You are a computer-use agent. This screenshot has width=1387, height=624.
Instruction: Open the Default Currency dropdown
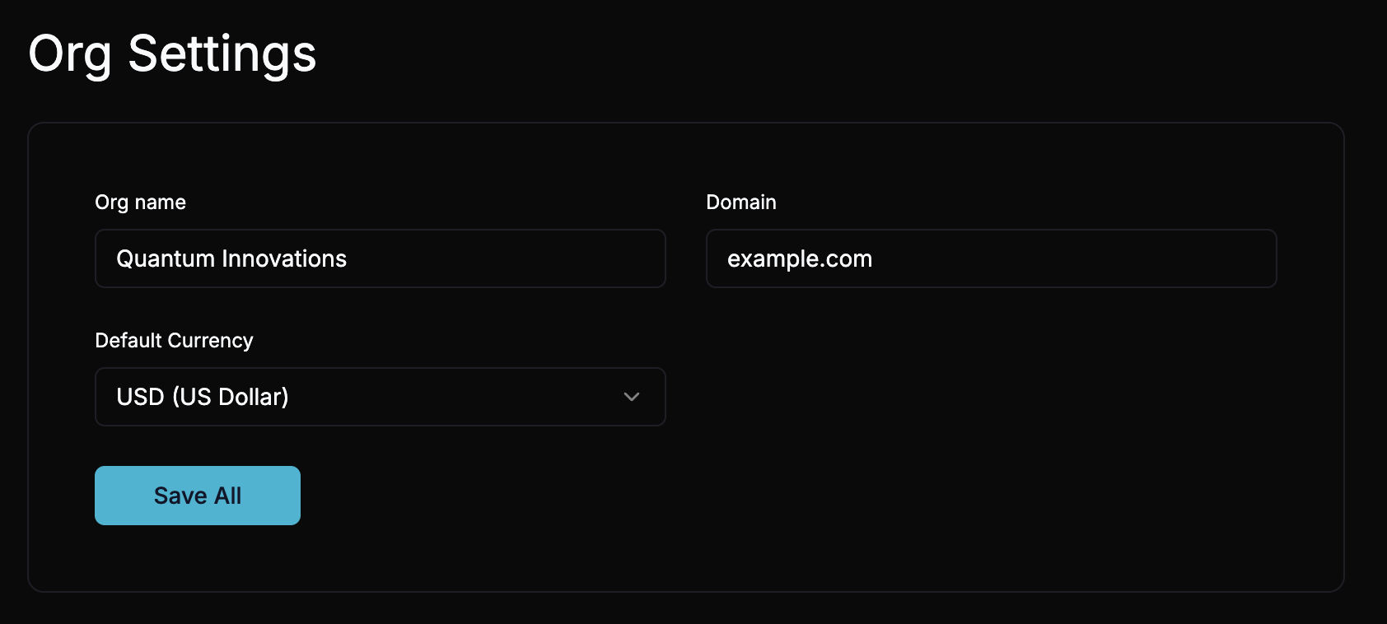[380, 397]
